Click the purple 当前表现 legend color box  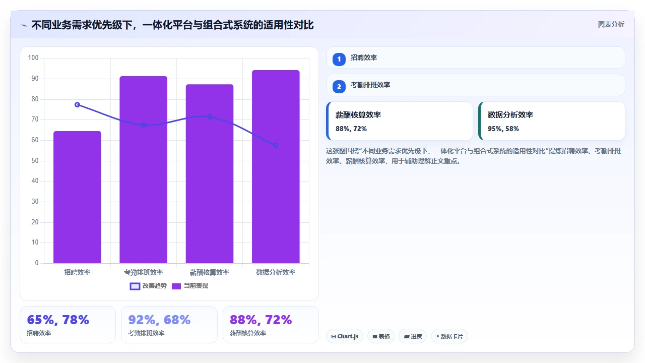point(176,286)
